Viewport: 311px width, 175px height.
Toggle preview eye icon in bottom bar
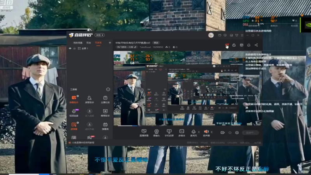click(x=230, y=133)
